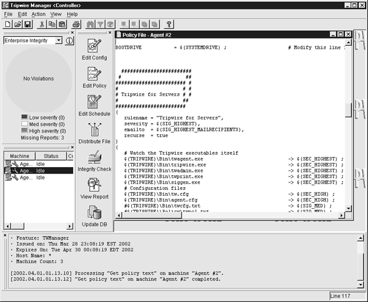Click the gray High severity legend swatch
This screenshot has height=302, width=368.
pos(24,130)
